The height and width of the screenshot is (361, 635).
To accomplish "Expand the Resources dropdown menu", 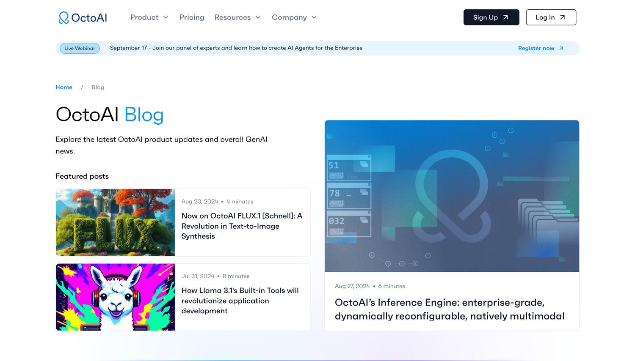I will (237, 17).
